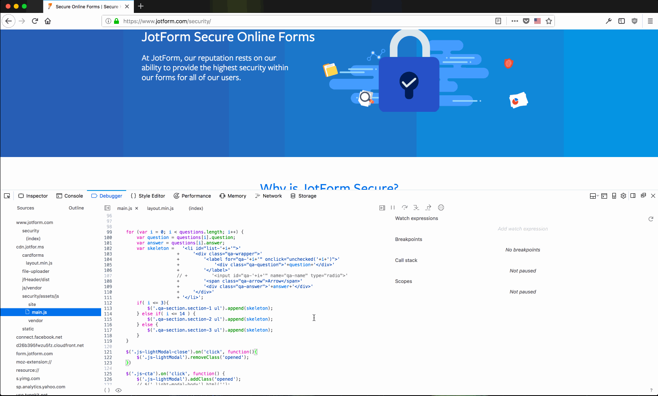Screen dimensions: 658x396
Task: Expand the file-uploader source folder
Action: tap(36, 272)
